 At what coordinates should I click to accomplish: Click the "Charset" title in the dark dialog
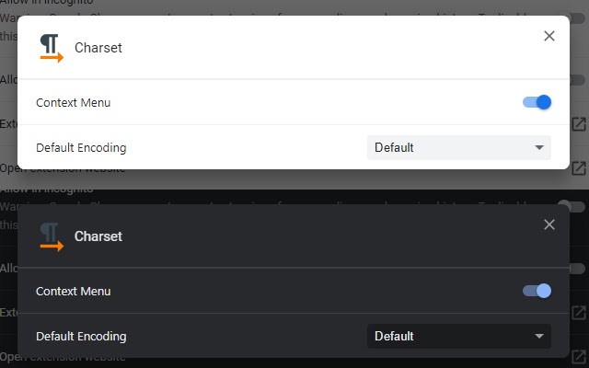tap(98, 236)
